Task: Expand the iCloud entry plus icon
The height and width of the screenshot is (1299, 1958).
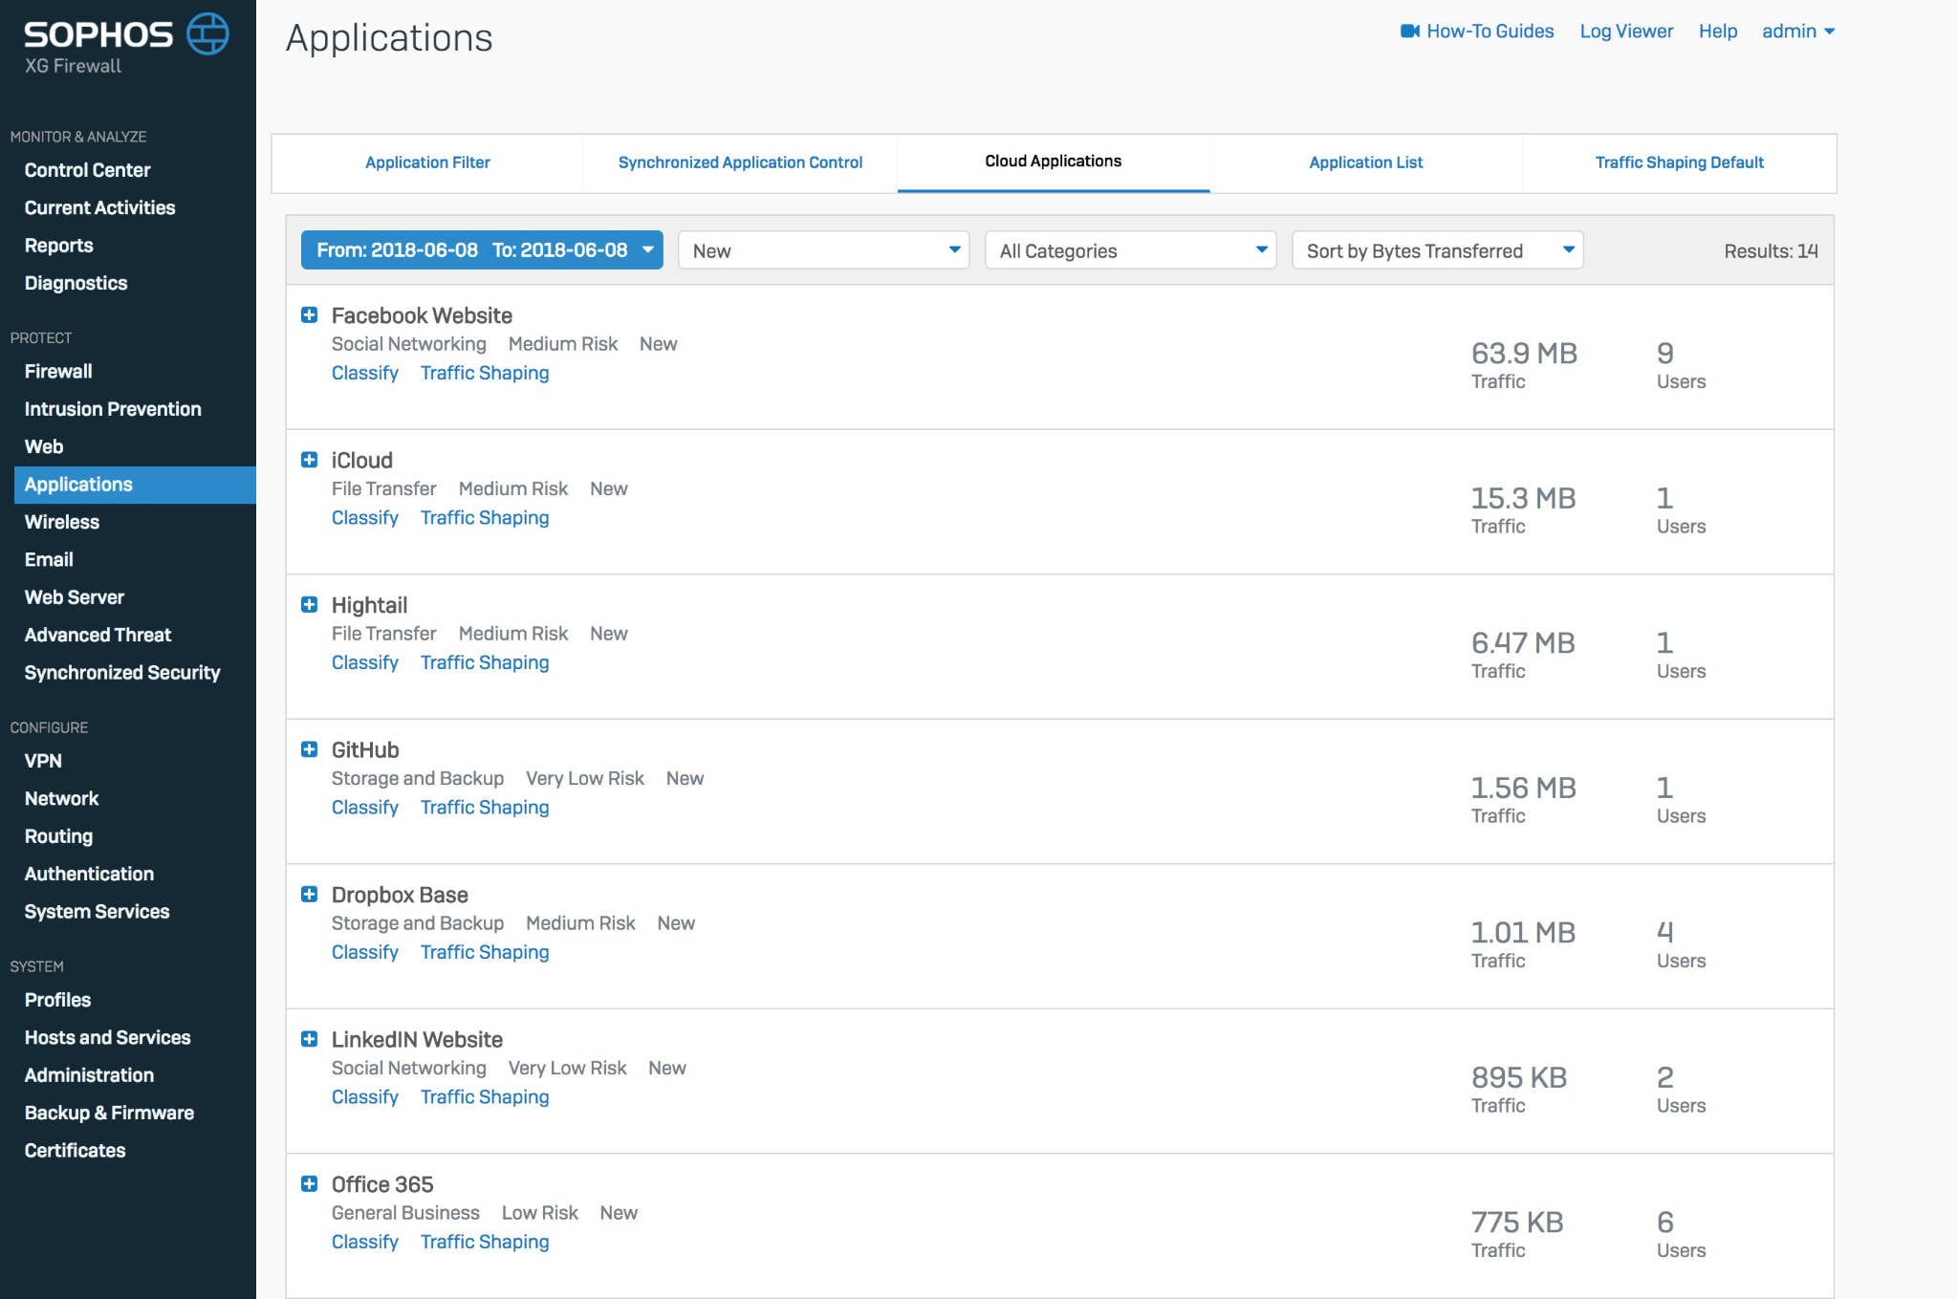Action: (309, 460)
